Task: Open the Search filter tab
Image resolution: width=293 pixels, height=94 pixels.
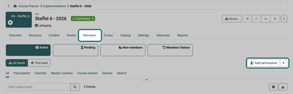Action: 122,73
